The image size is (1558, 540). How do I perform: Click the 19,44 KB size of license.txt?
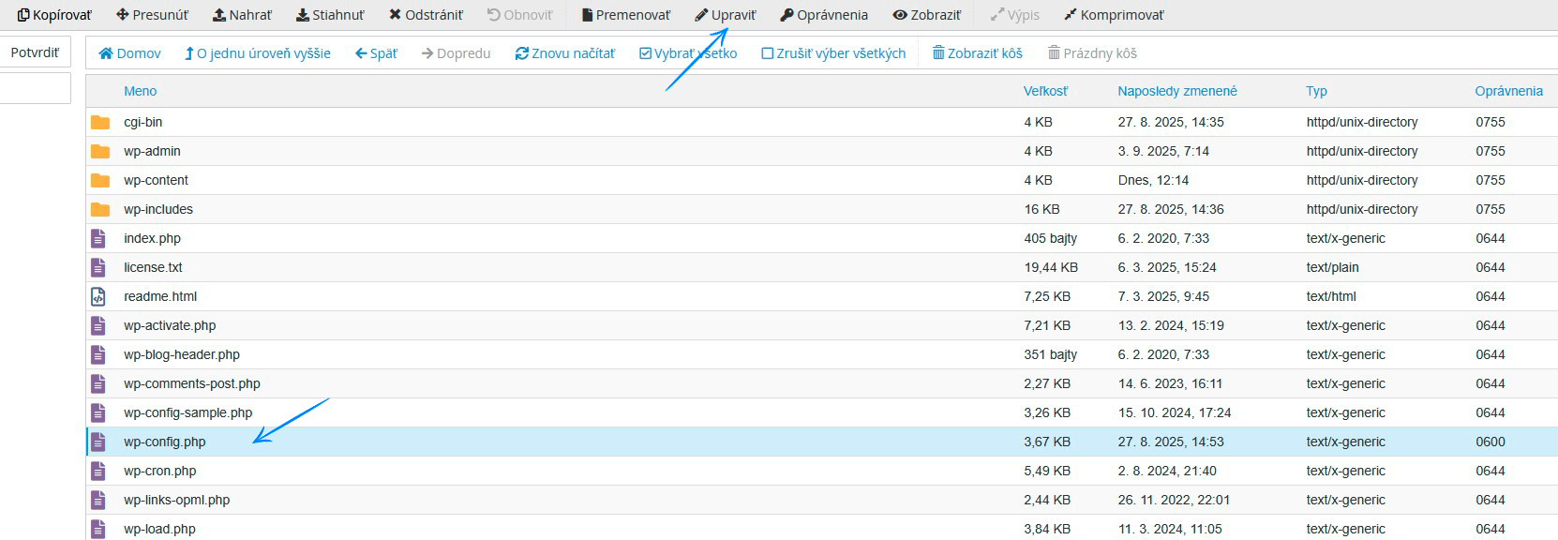(x=1051, y=267)
